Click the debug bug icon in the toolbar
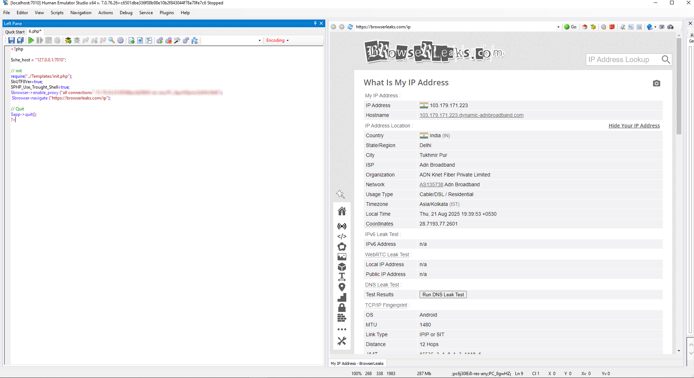The image size is (694, 378). [68, 40]
